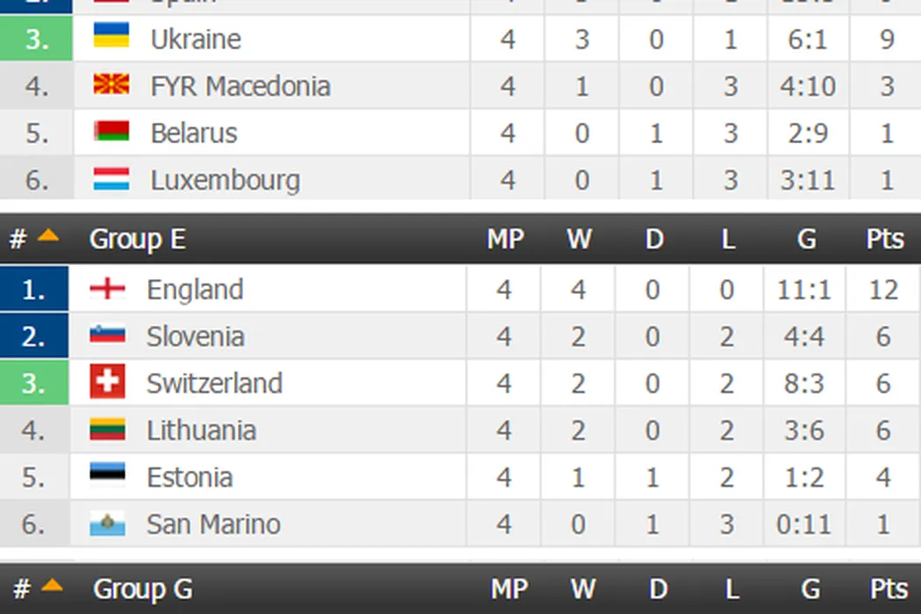
Task: Sort Group G by rank arrow
Action: [52, 585]
